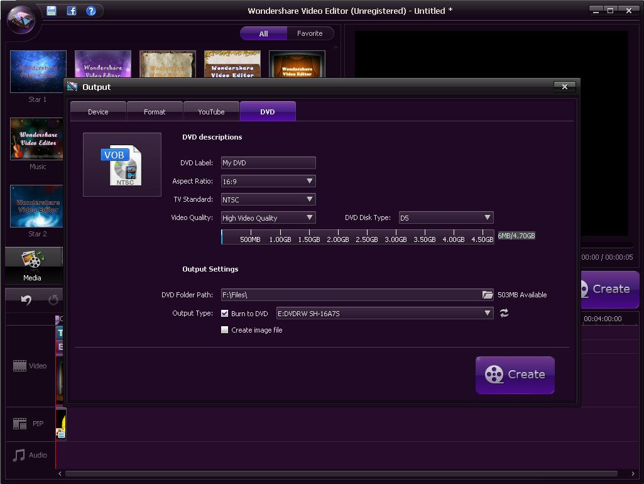Viewport: 644px width, 484px height.
Task: Select the parchment paper title template
Action: click(168, 64)
